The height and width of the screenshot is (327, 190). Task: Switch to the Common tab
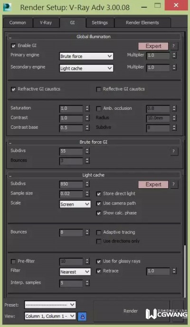[x=18, y=23]
